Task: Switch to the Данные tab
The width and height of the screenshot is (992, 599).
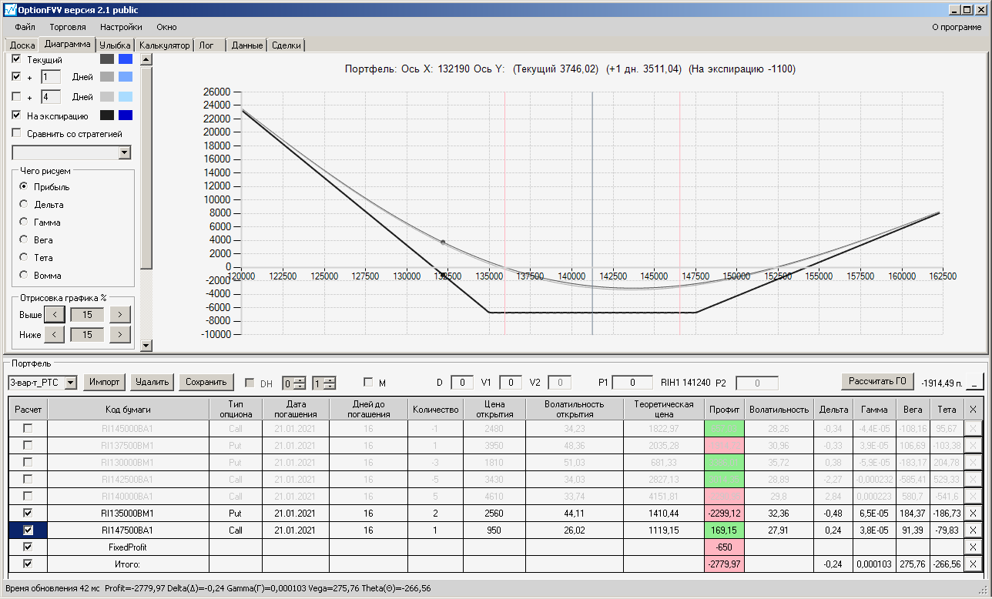Action: [247, 45]
